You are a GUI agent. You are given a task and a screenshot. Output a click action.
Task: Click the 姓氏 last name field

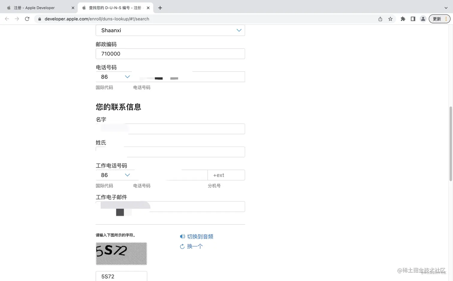(170, 152)
